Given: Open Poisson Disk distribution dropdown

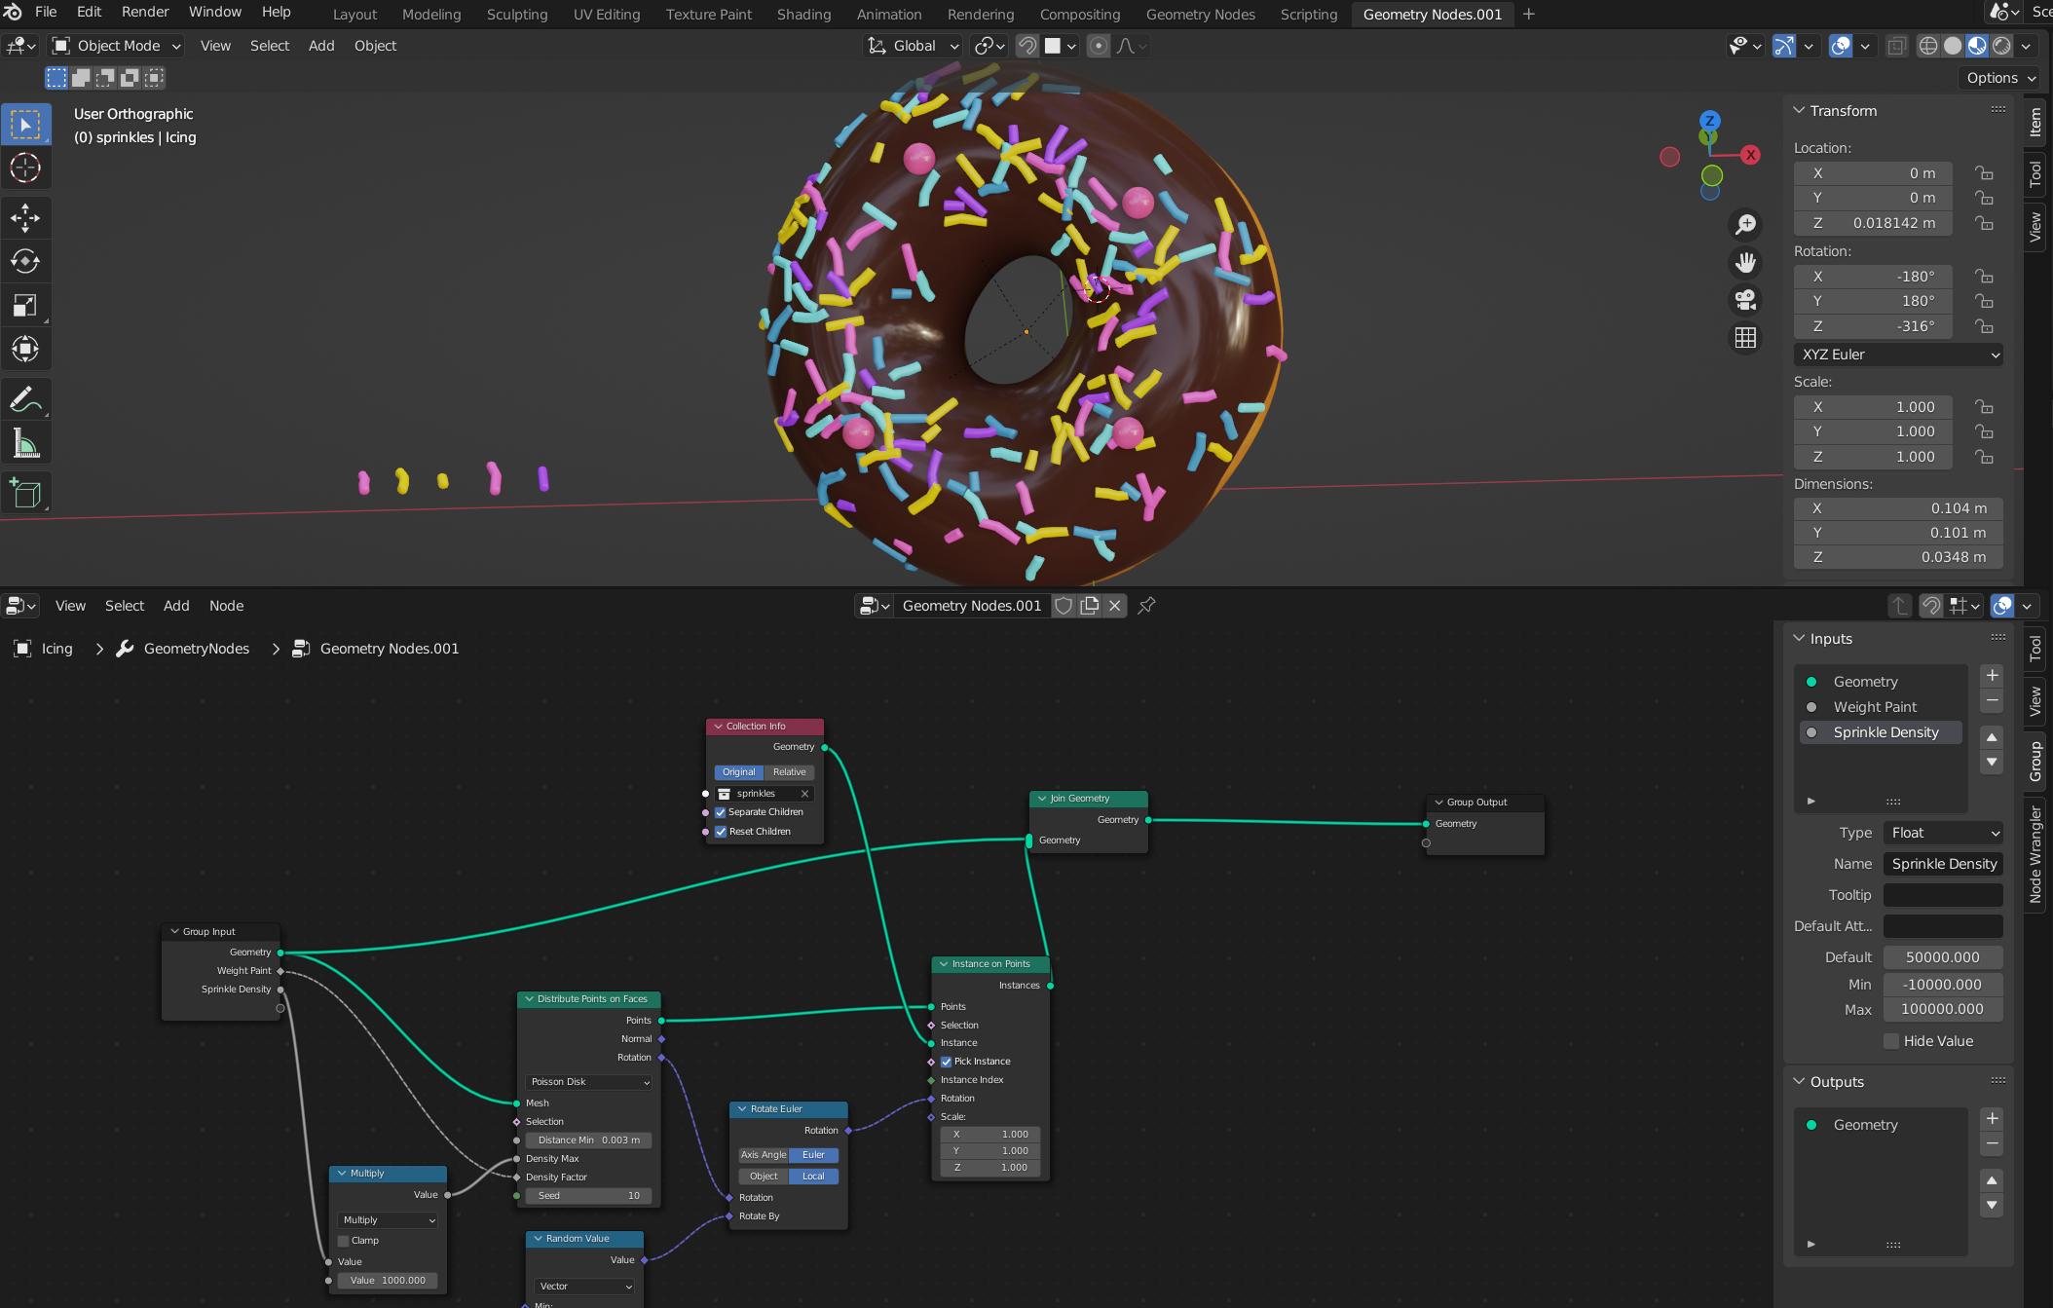Looking at the screenshot, I should click(x=589, y=1082).
